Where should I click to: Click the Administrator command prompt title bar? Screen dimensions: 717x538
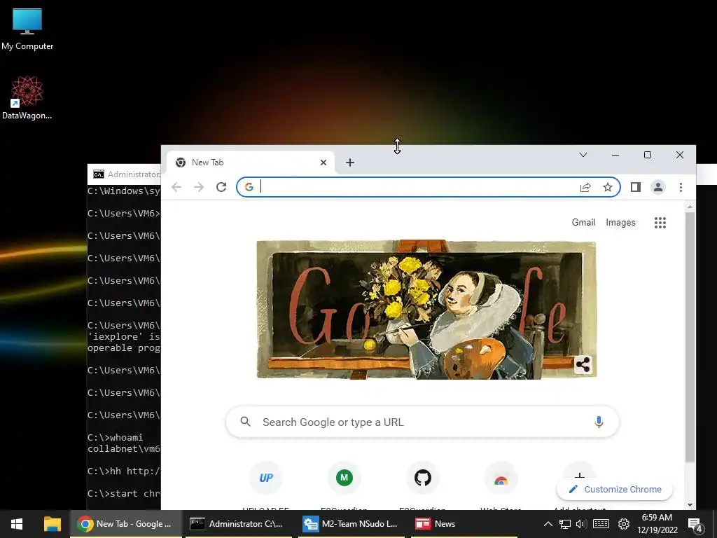click(125, 174)
